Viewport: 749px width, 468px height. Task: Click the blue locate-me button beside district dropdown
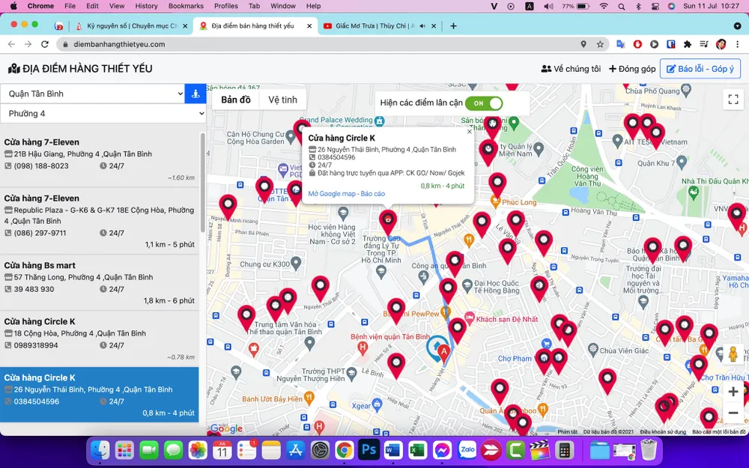[195, 94]
